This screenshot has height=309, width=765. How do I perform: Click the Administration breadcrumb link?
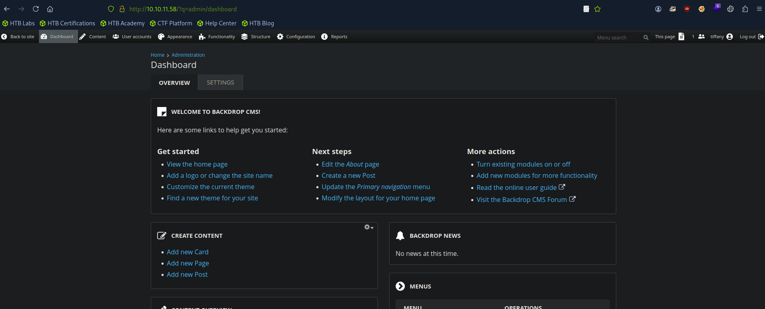click(x=188, y=55)
